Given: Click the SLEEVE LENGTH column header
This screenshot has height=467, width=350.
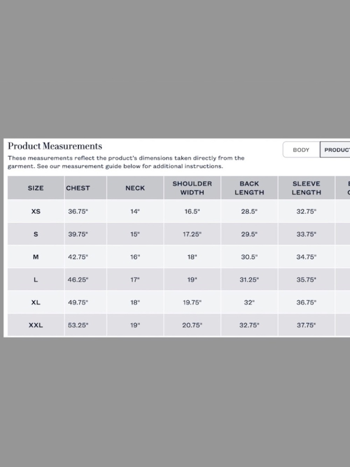Looking at the screenshot, I should (x=306, y=188).
